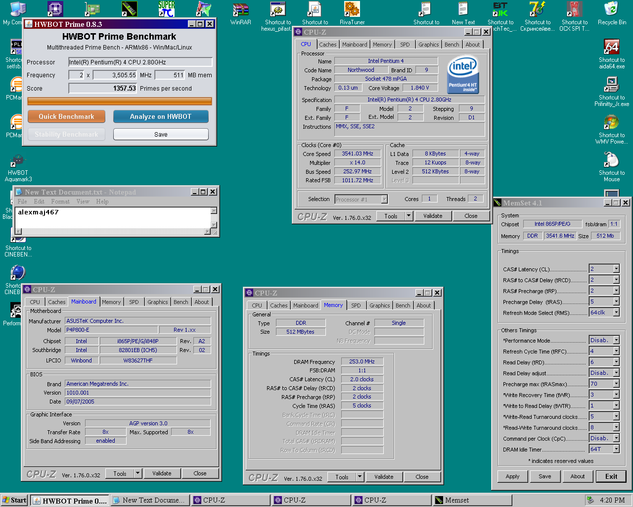
Task: Expand the Performance Mode dropdown
Action: tap(616, 340)
